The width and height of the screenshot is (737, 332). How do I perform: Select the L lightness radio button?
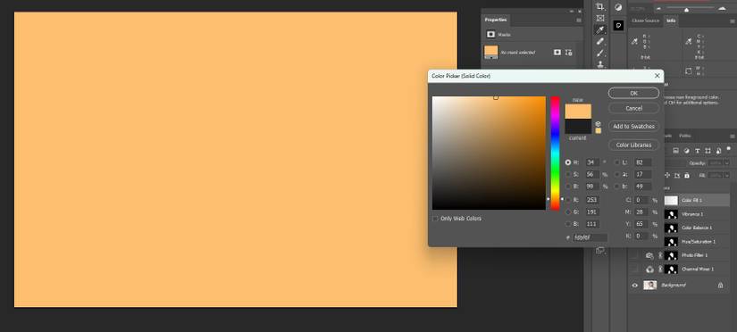617,162
